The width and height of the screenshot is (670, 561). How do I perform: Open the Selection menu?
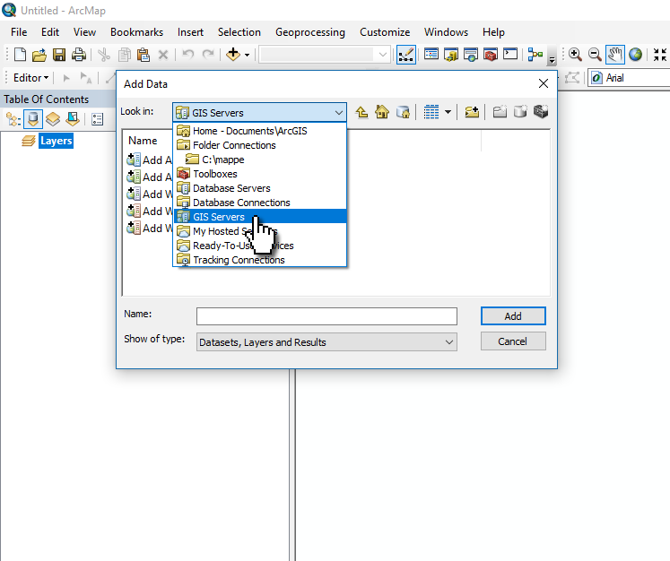coord(239,32)
